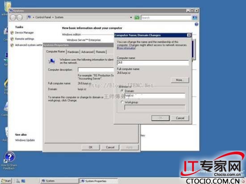Select the Computer Name tab
Image resolution: width=246 pixels, height=184 pixels.
pyautogui.click(x=55, y=51)
